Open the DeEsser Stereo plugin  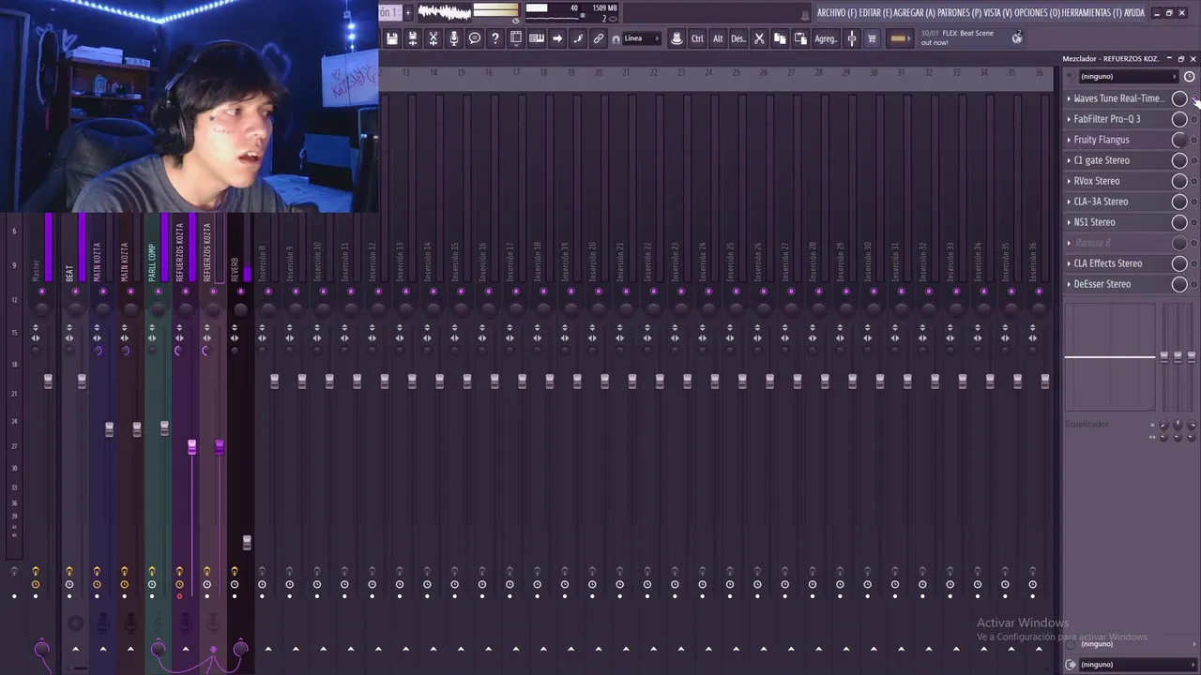point(1102,284)
